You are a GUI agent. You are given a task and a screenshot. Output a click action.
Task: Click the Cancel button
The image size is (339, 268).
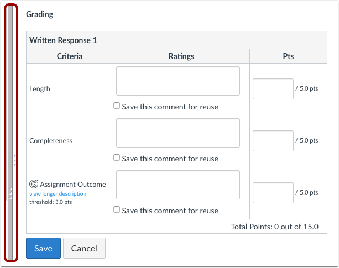(x=84, y=248)
